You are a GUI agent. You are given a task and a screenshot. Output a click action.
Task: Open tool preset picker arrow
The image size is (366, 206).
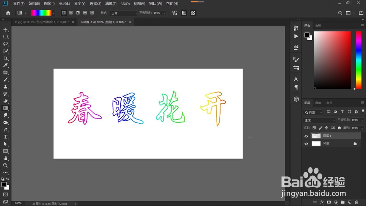point(25,13)
